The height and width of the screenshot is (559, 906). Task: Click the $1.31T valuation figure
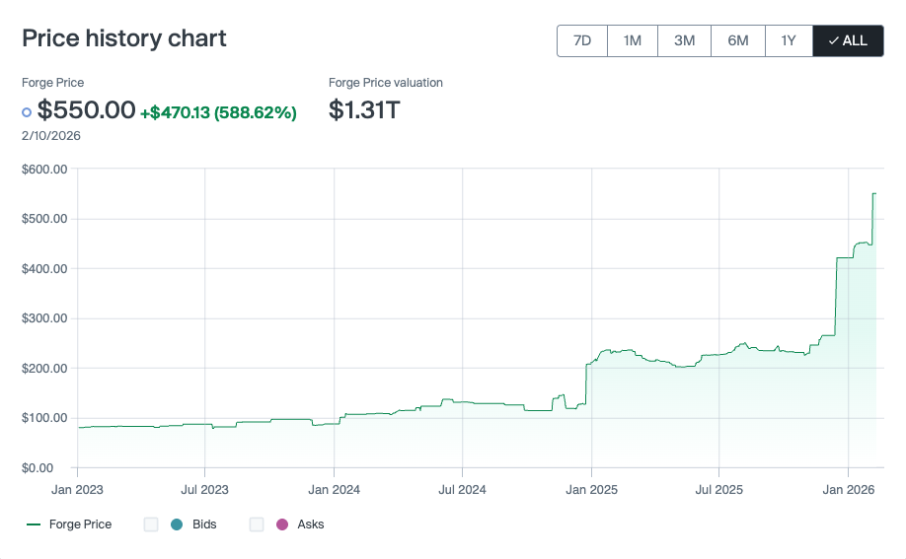pyautogui.click(x=364, y=110)
